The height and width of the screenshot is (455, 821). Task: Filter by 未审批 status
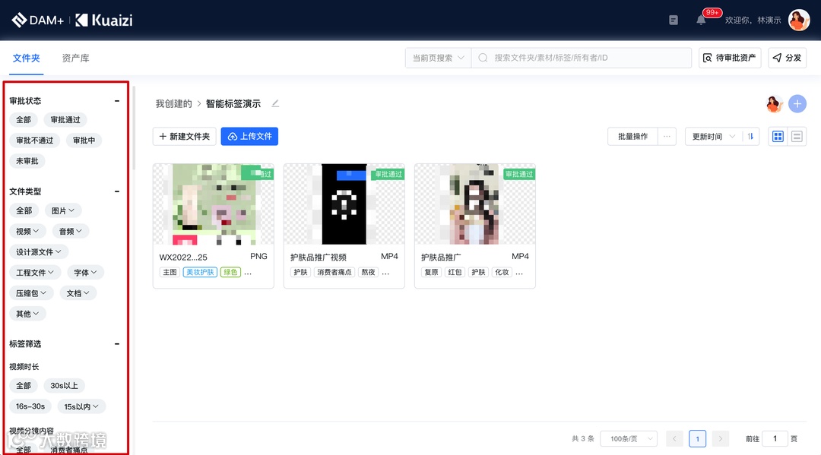coord(27,161)
